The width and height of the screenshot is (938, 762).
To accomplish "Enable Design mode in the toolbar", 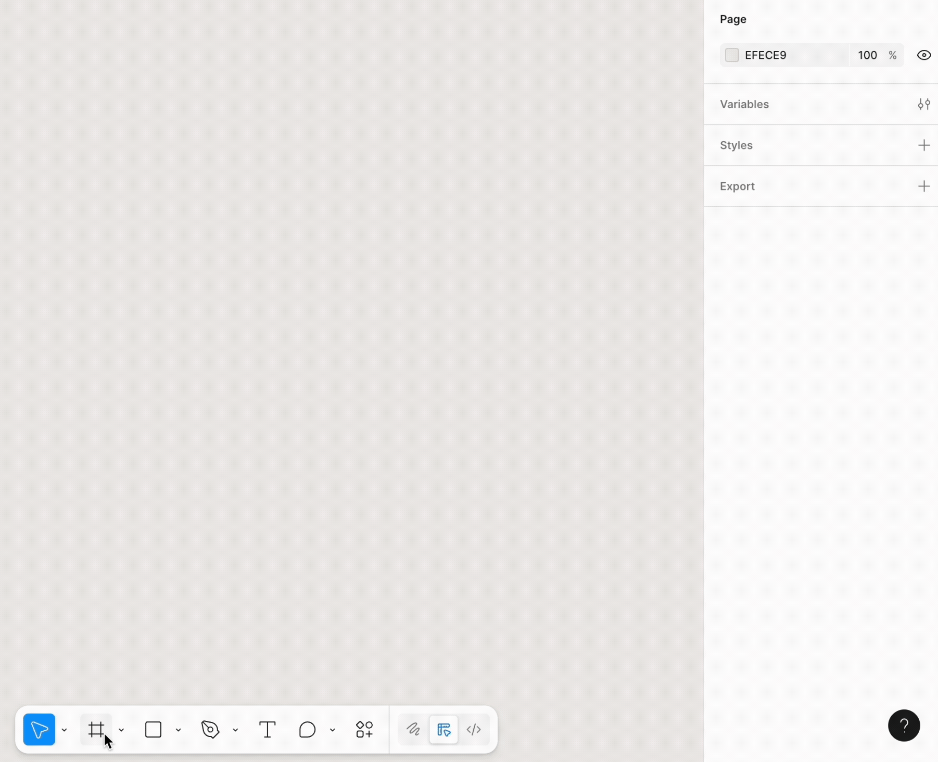I will coord(443,730).
